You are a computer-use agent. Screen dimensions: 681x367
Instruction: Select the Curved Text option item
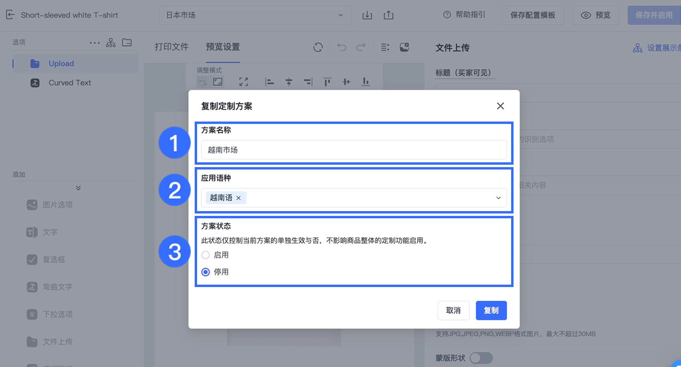point(75,83)
